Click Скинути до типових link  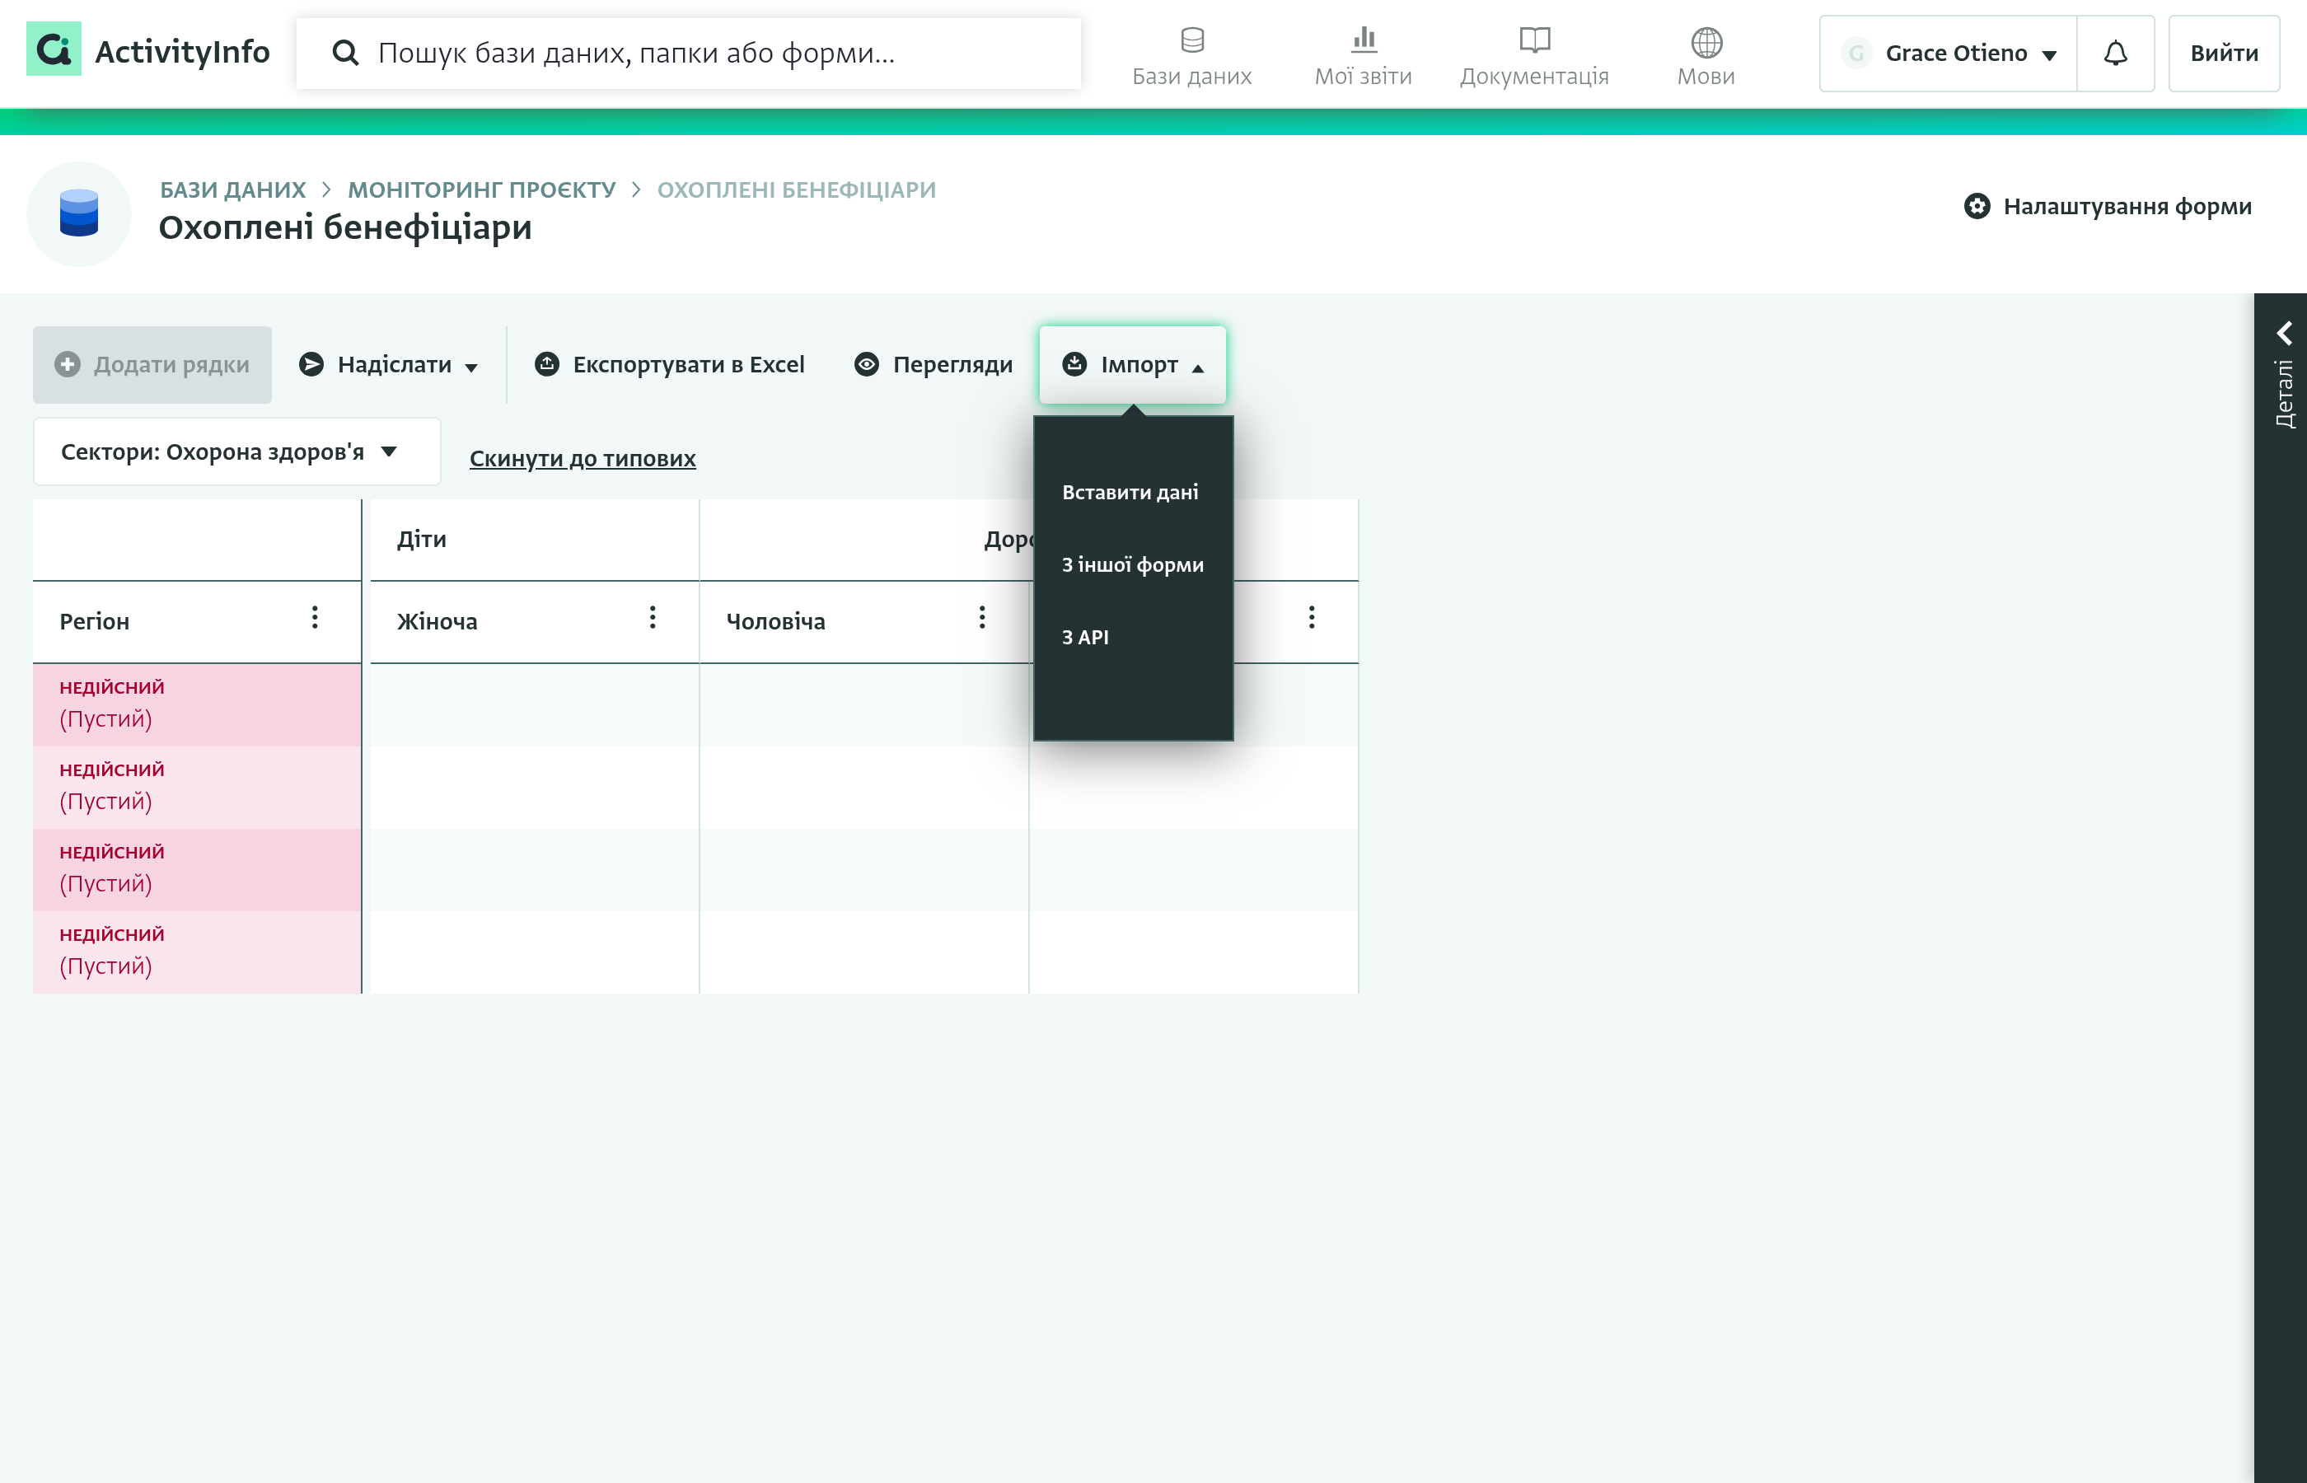(x=583, y=458)
